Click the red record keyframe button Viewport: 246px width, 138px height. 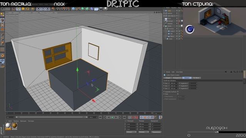click(133, 117)
